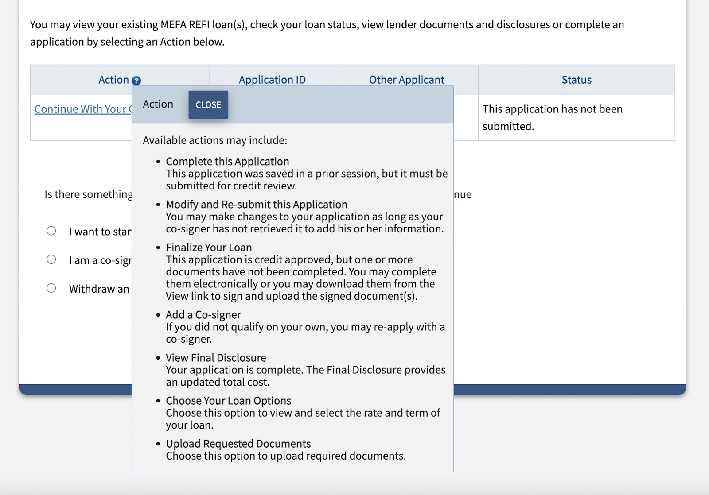This screenshot has height=495, width=709.
Task: Select the 'I am a co-signer' radio button
Action: [51, 259]
